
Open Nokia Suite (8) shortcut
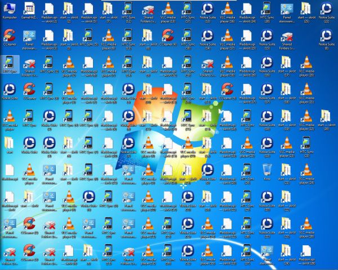click(327, 40)
